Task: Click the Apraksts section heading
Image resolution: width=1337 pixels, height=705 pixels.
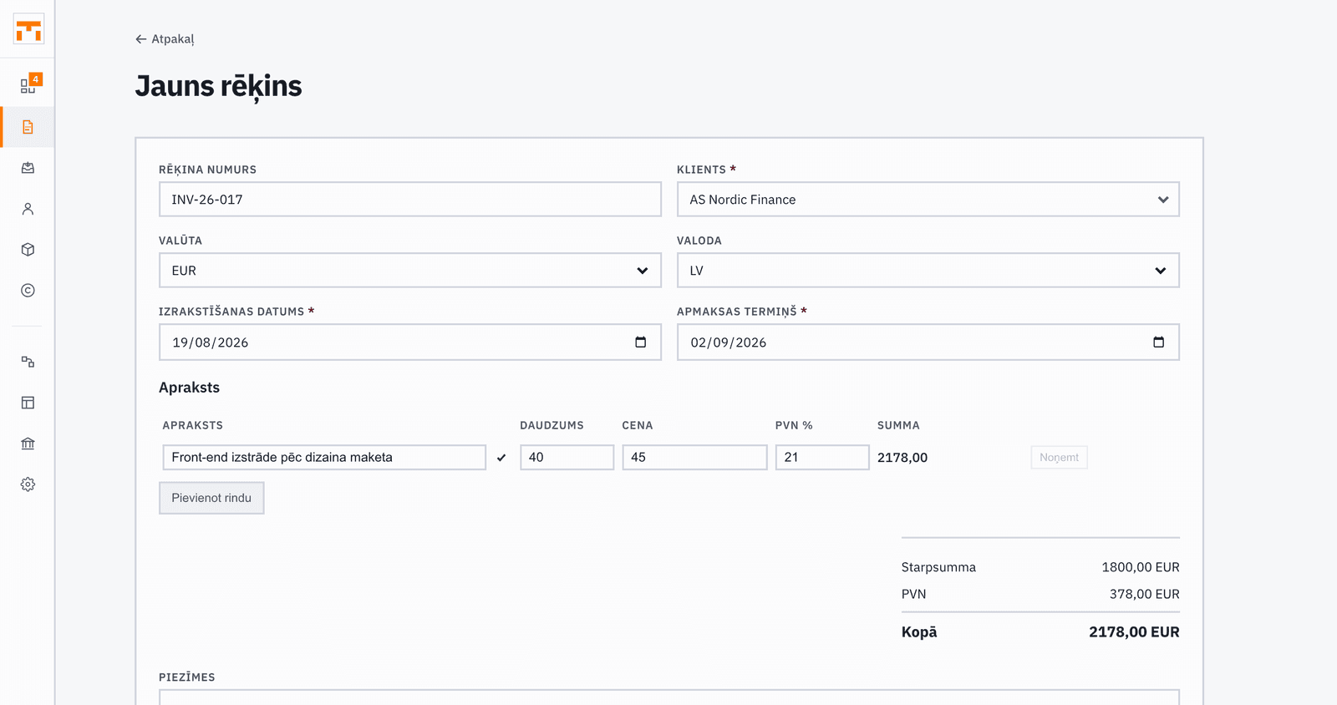Action: point(190,388)
